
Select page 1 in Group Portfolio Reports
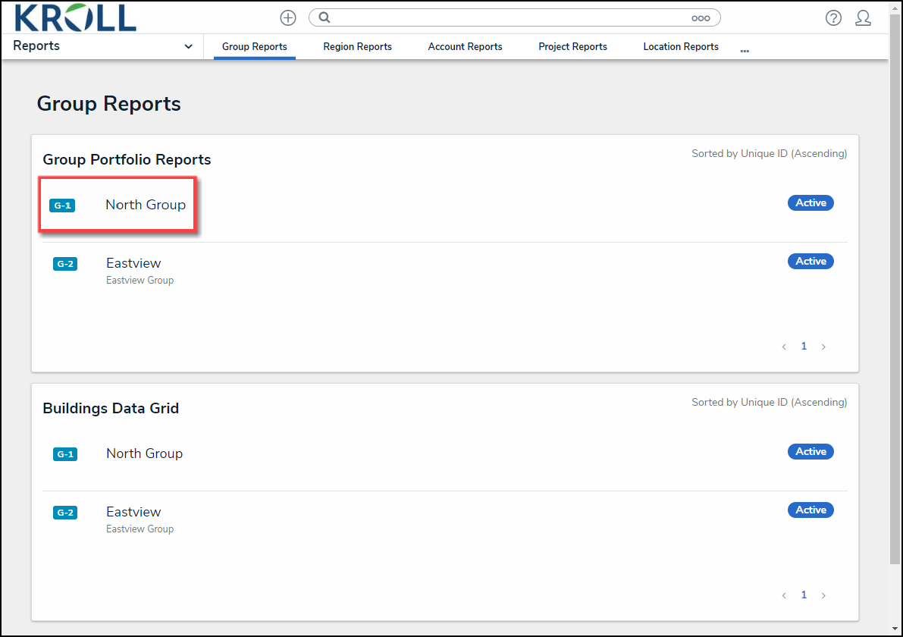[804, 346]
